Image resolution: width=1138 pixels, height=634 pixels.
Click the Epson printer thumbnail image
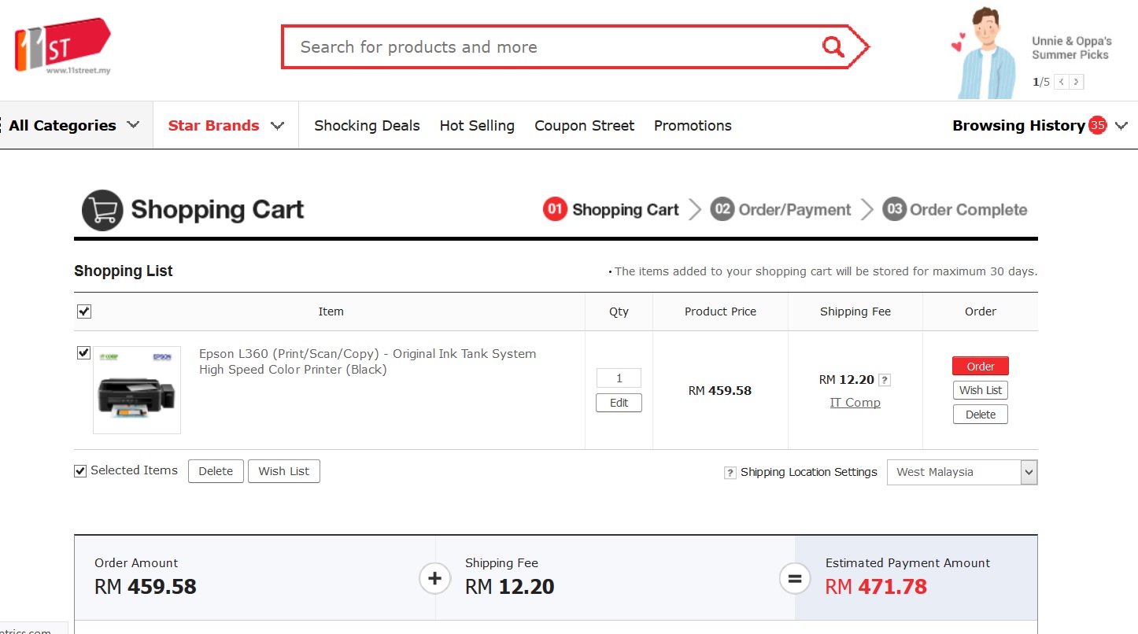(137, 390)
